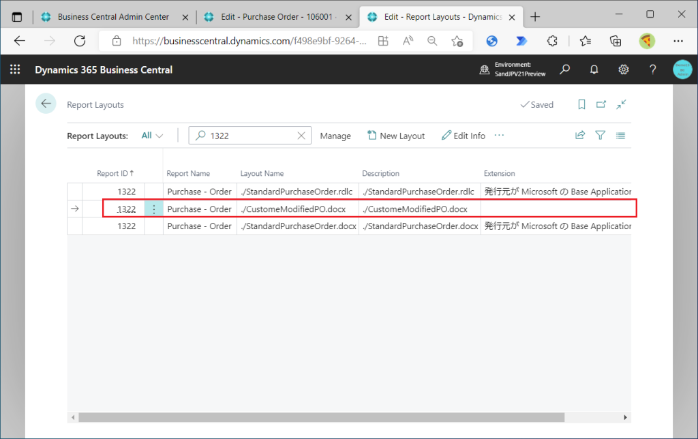Open browser favorites list icon
Viewport: 698px width, 439px height.
[x=586, y=41]
